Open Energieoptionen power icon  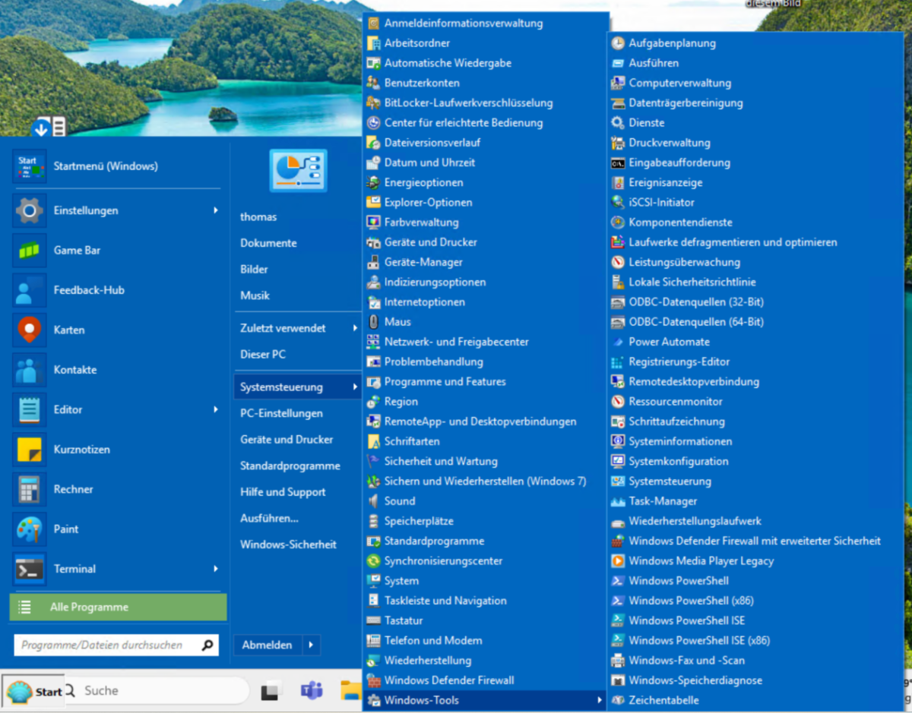coord(372,182)
